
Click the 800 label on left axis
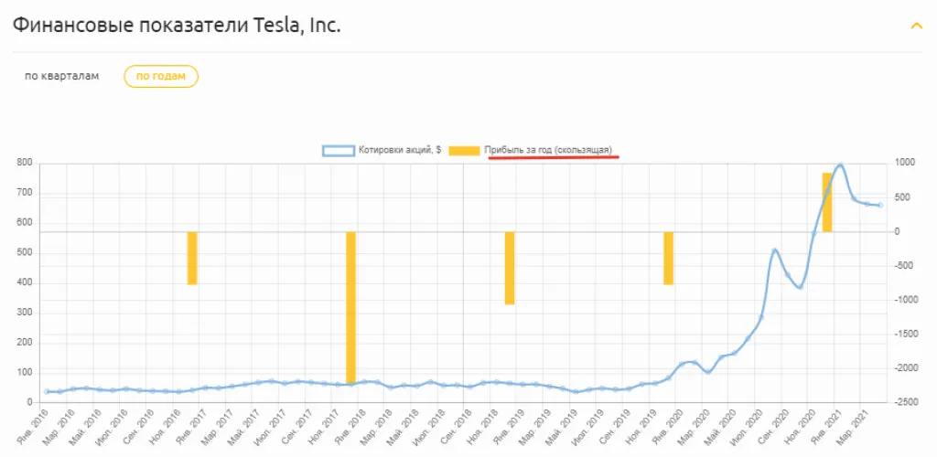click(x=24, y=163)
